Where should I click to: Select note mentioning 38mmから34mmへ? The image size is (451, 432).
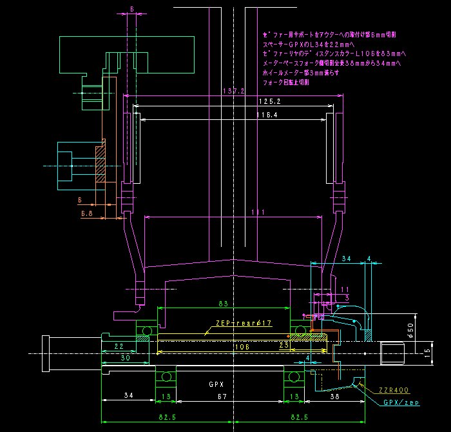[332, 63]
